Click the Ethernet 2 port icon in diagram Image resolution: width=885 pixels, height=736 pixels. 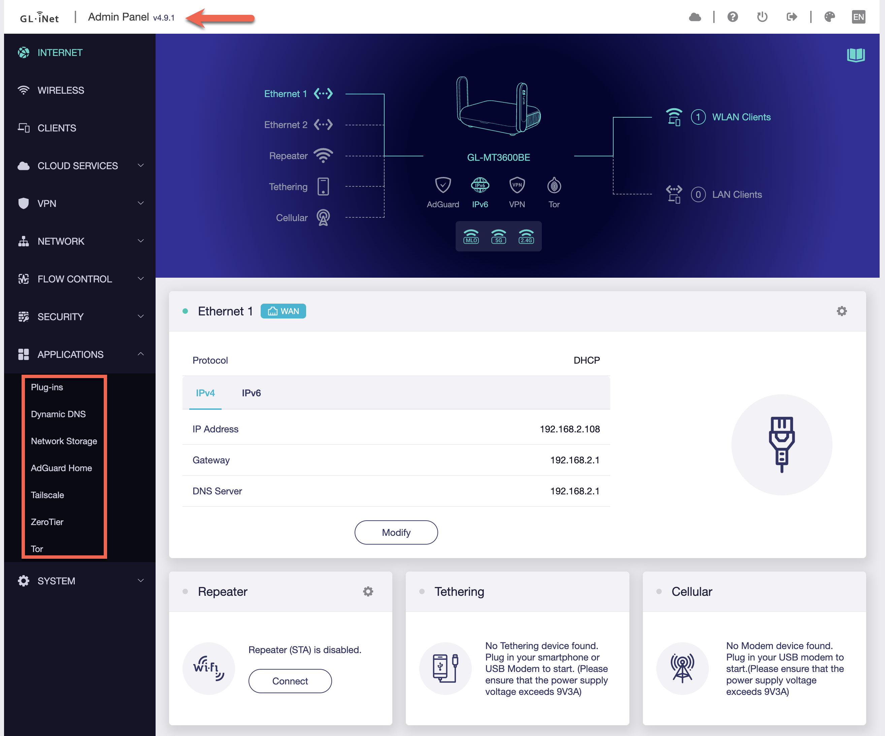point(323,125)
